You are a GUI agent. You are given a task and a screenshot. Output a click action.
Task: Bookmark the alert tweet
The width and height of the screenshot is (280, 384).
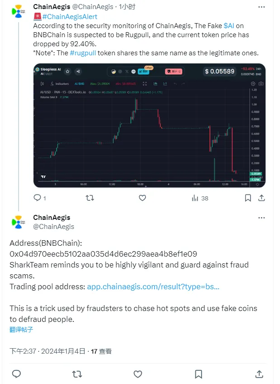click(248, 198)
